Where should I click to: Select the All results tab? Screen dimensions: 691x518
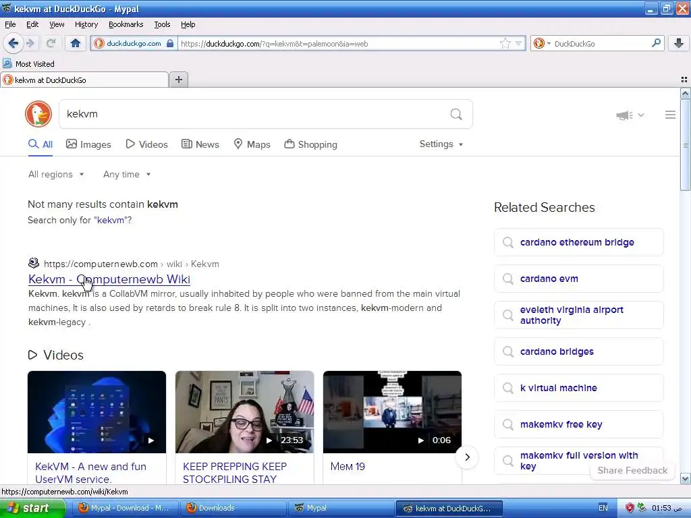coord(40,144)
